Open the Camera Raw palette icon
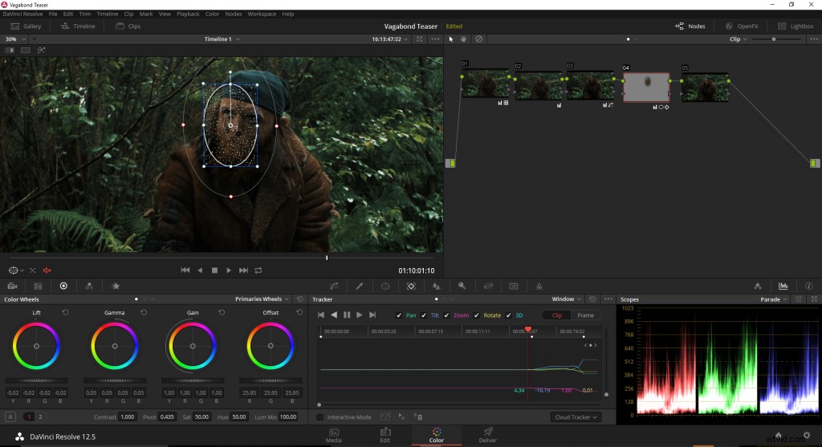 [12, 286]
